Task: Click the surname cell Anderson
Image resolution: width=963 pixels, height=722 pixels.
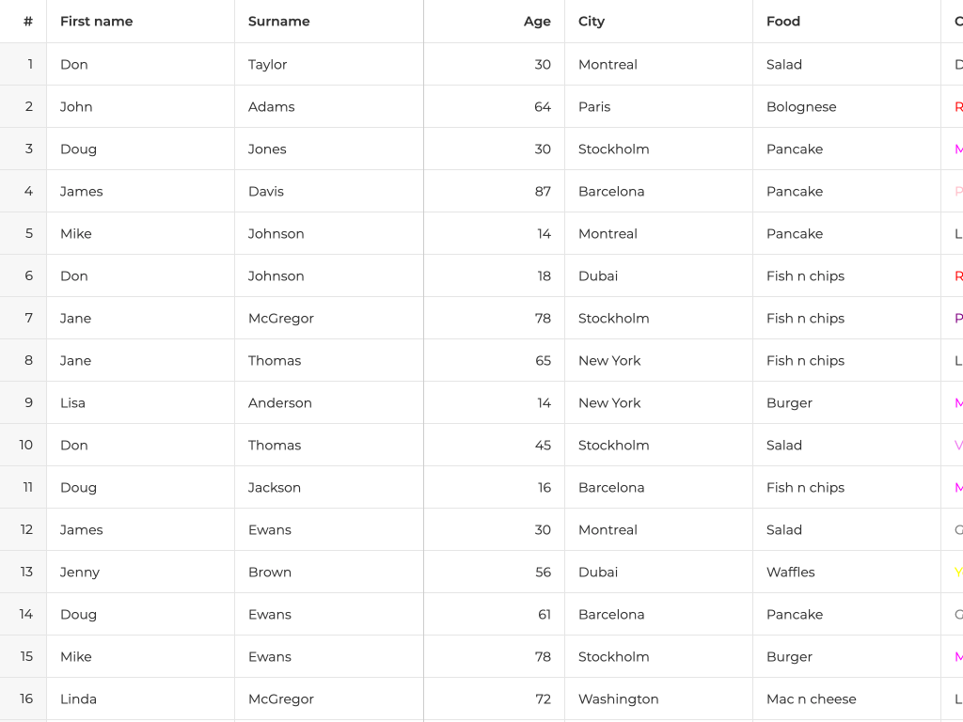Action: coord(280,402)
